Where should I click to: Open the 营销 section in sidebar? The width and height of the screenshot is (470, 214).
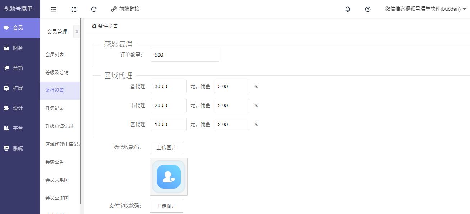(18, 68)
